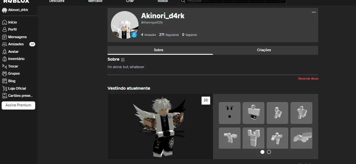Click the Assine Premium button
The image size is (356, 164).
click(x=18, y=105)
